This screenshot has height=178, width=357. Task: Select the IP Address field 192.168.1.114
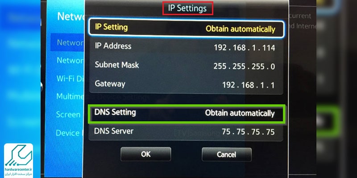[244, 48]
